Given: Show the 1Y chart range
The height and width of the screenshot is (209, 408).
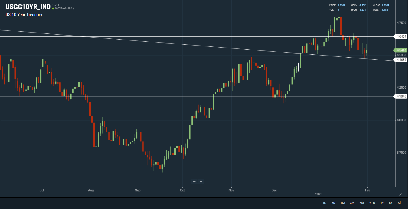Looking at the screenshot, I should tap(382, 203).
